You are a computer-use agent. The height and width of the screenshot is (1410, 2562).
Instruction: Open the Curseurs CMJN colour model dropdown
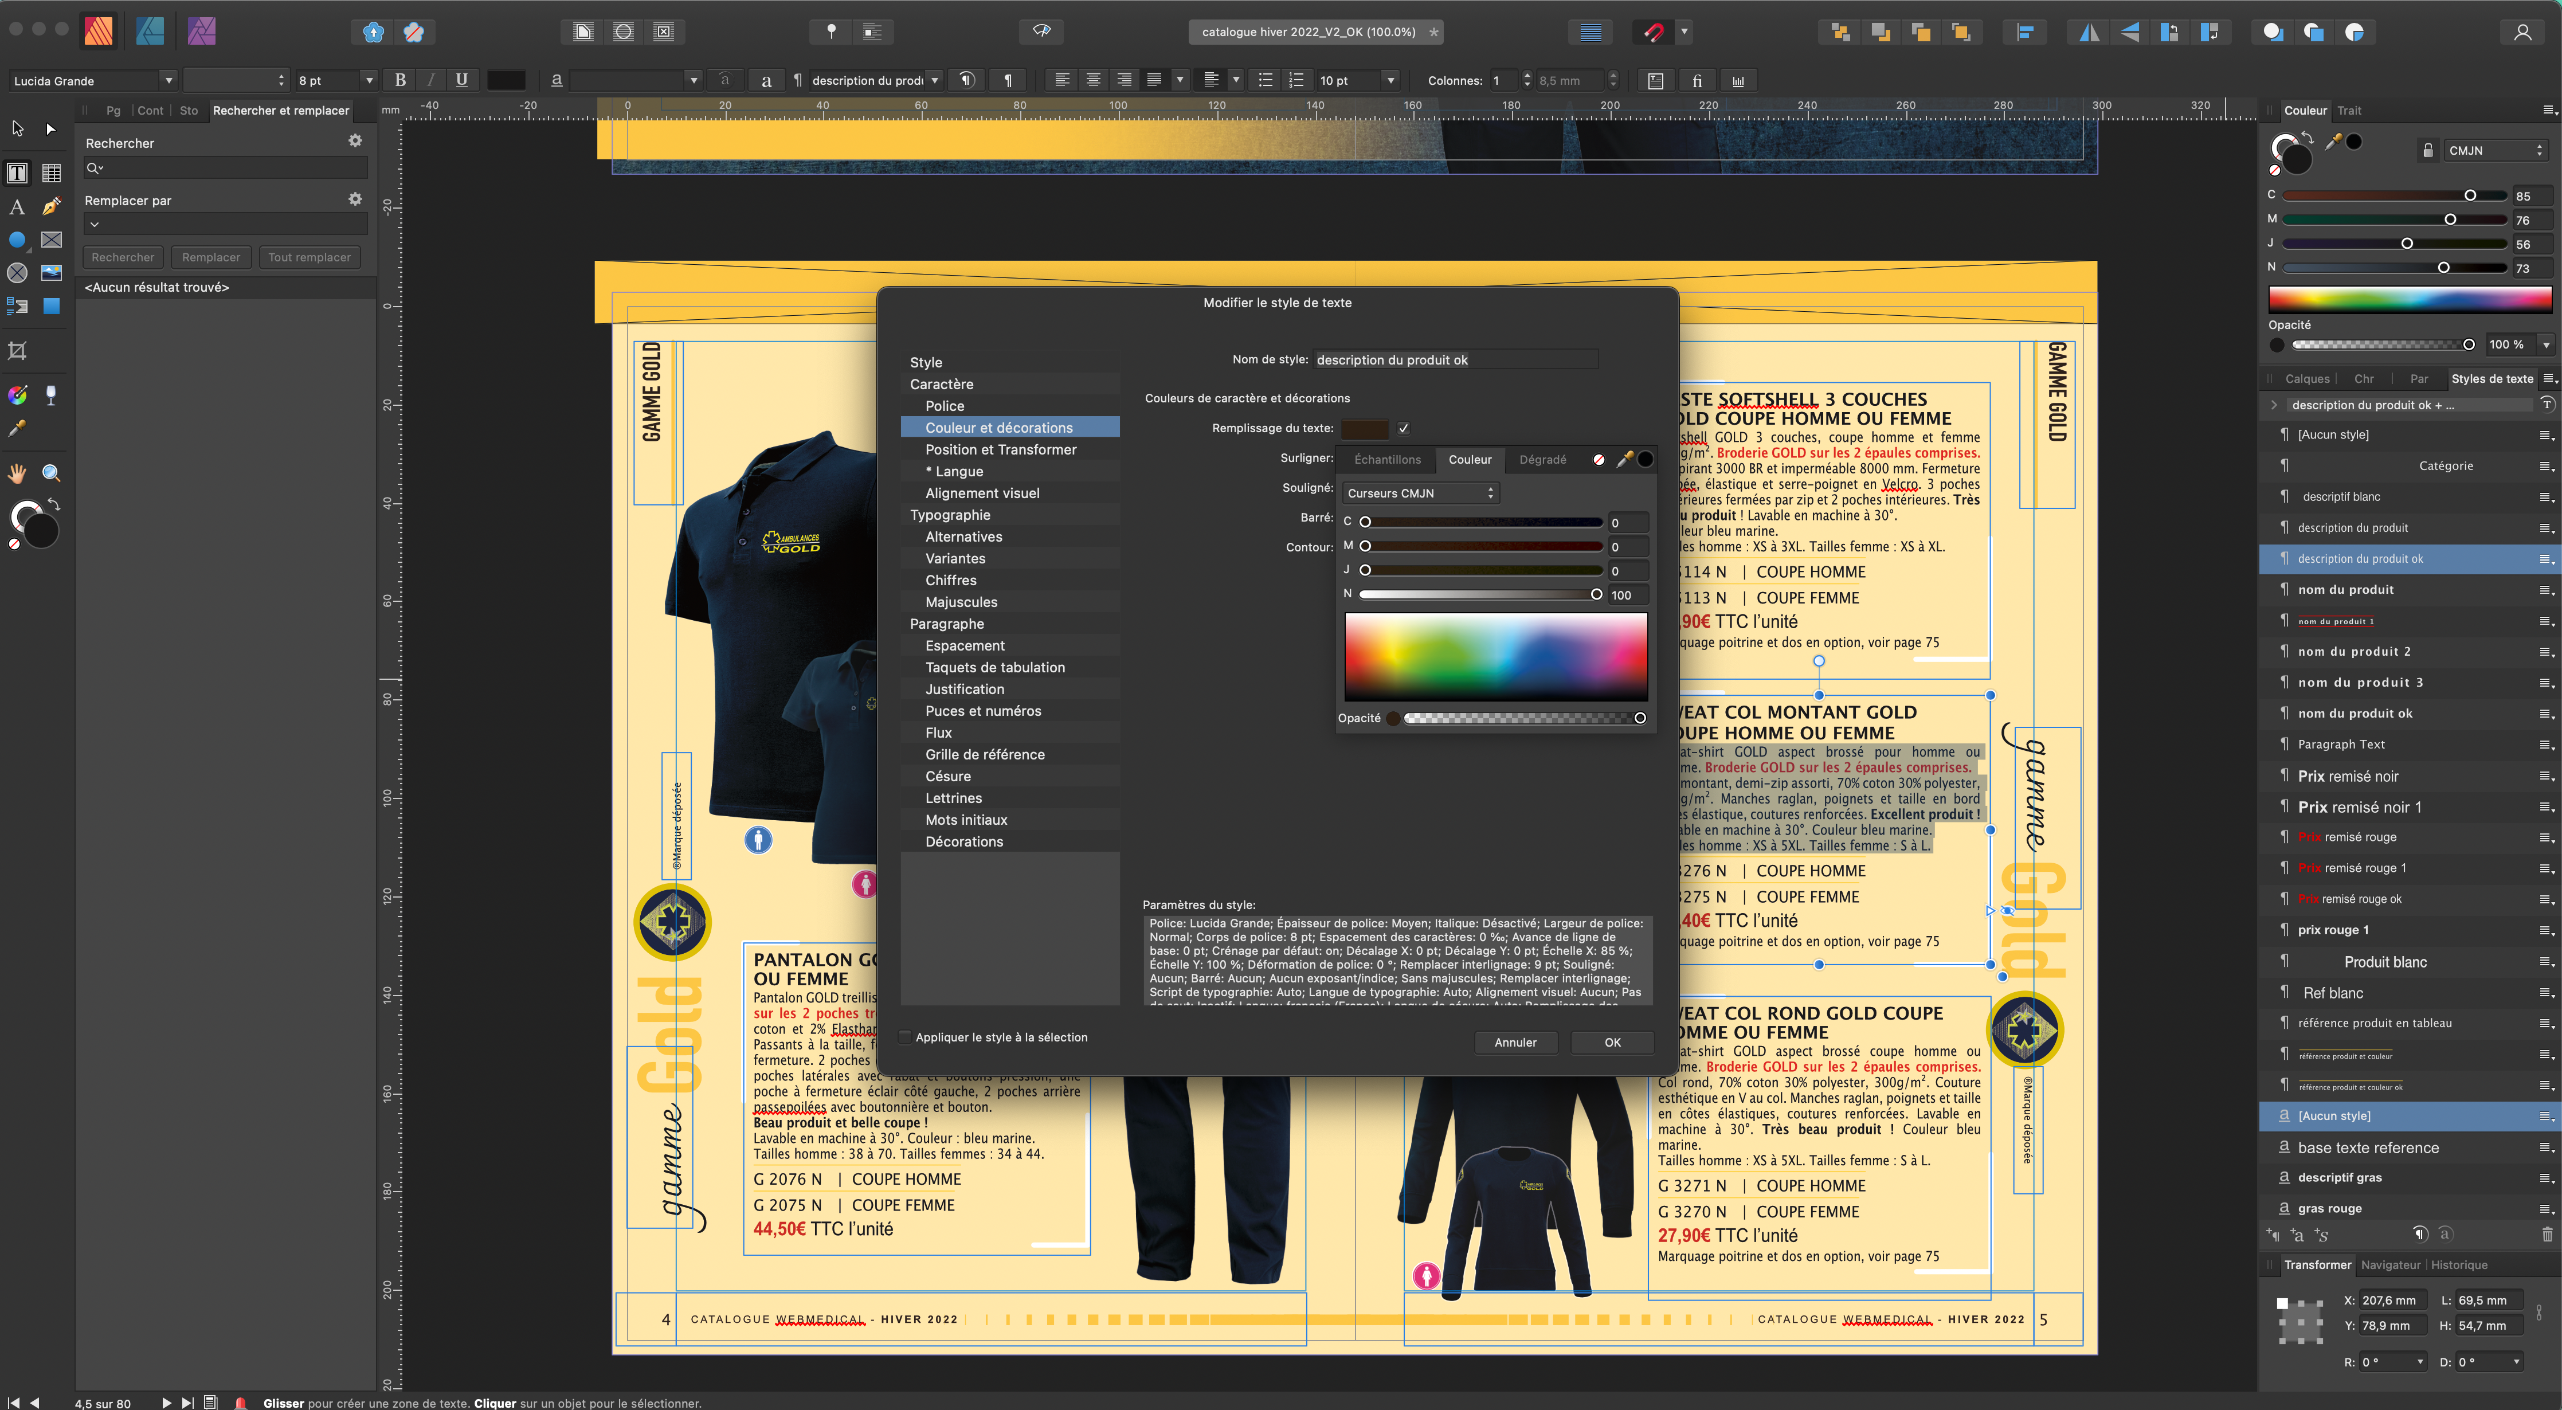pyautogui.click(x=1420, y=493)
